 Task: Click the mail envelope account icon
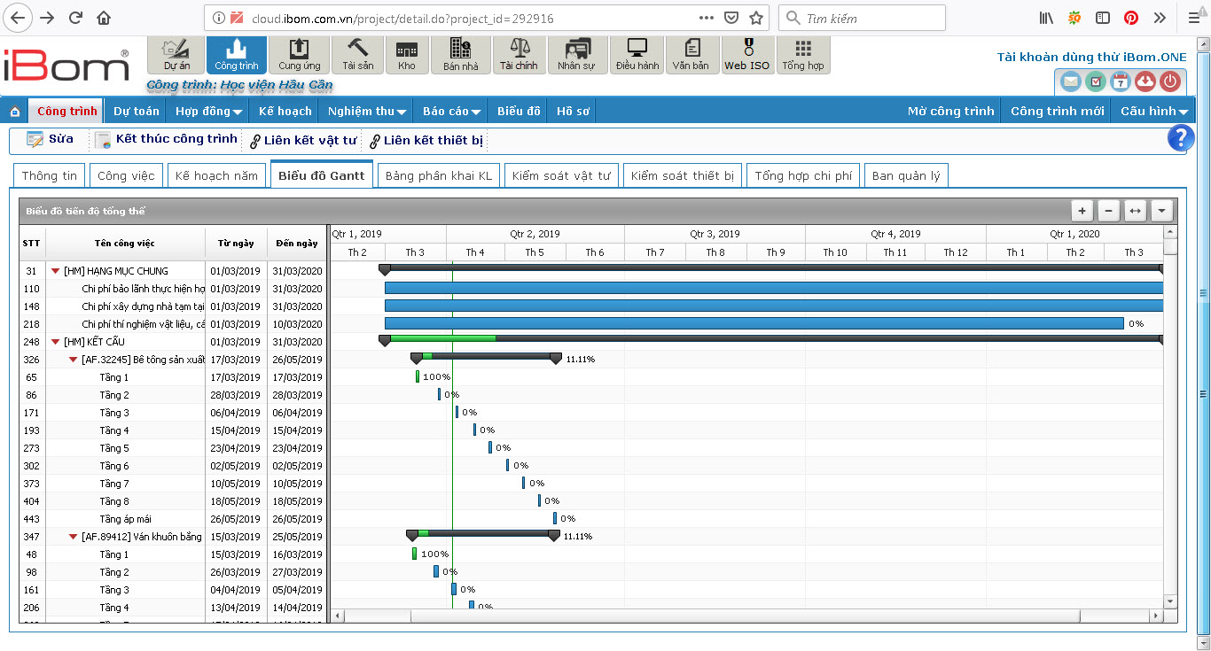point(1071,81)
